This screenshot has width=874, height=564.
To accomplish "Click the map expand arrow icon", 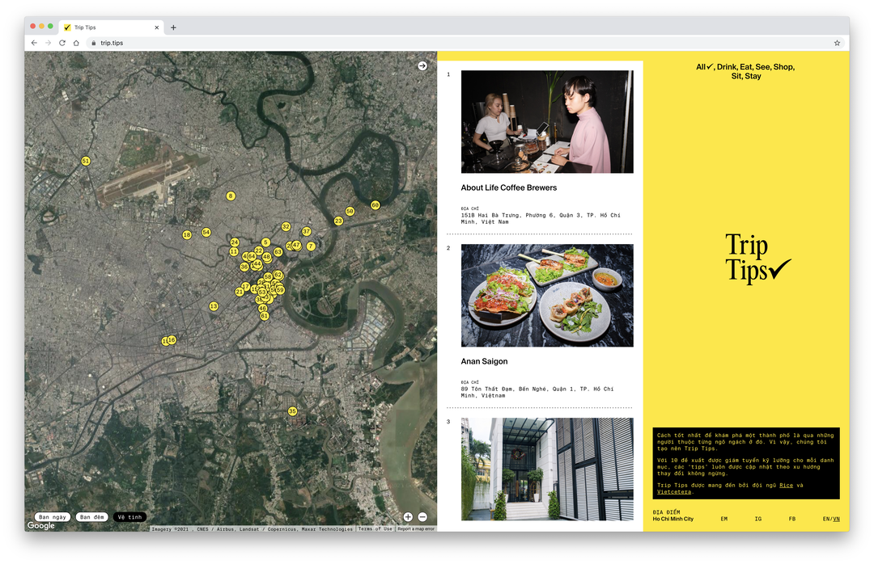I will [x=422, y=65].
